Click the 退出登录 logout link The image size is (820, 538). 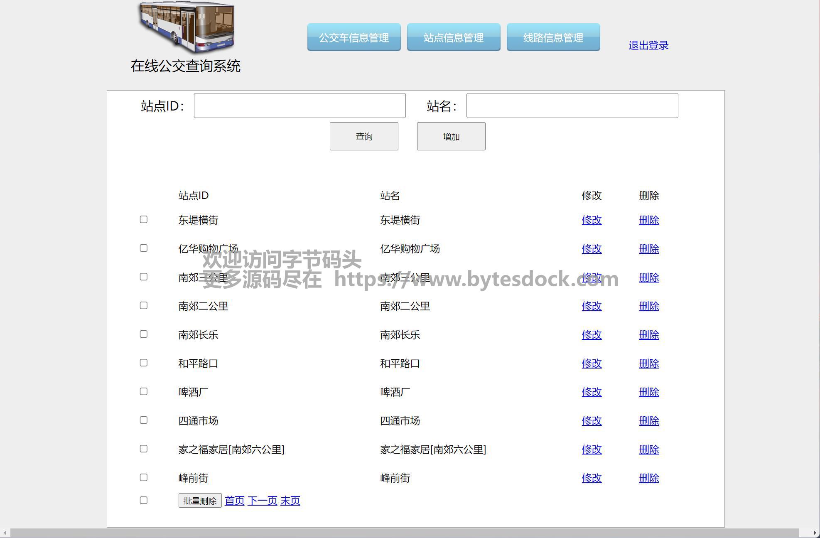[648, 45]
